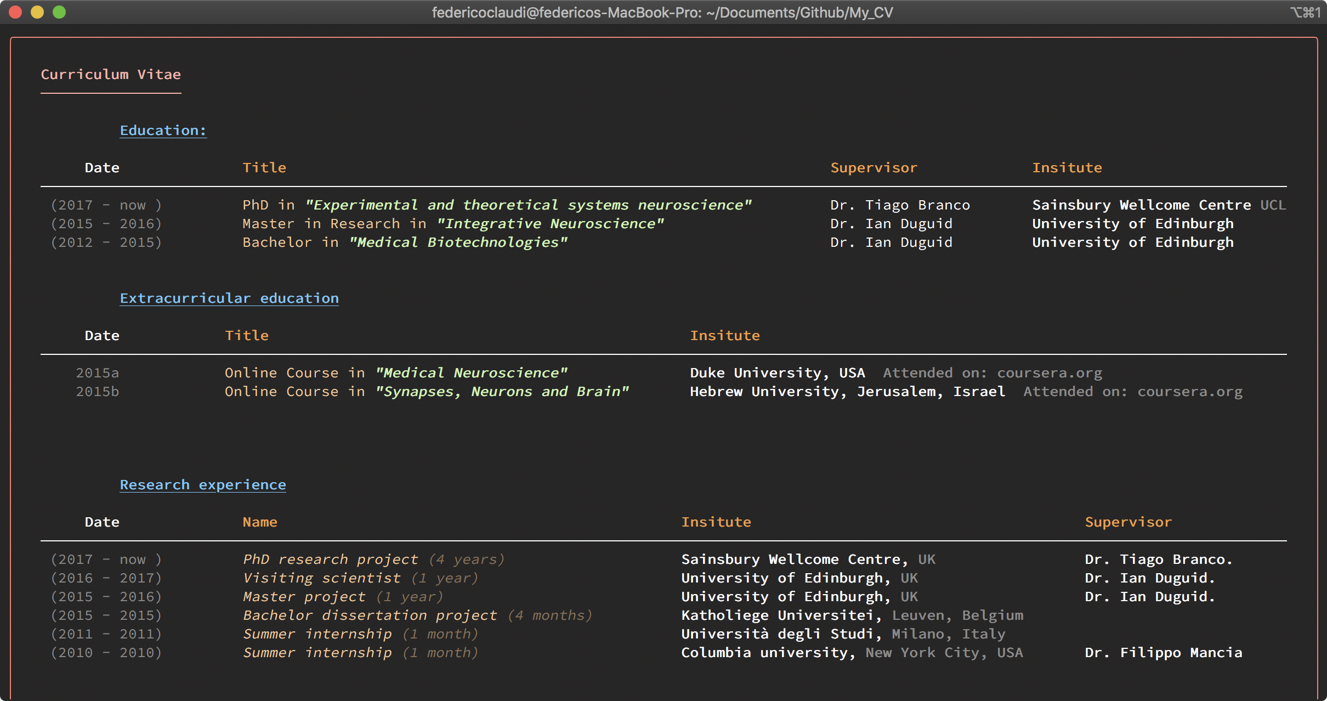Screen dimensions: 1327x701
Task: Click Dr. Tiago Branco in Education table
Action: pos(900,205)
